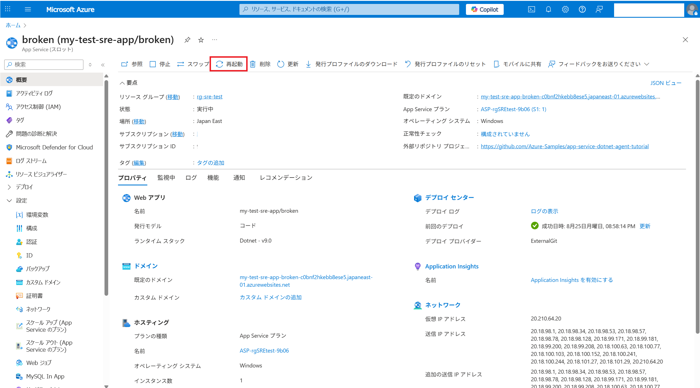Switch to the 通知 tab
700x388 pixels.
coord(239,178)
